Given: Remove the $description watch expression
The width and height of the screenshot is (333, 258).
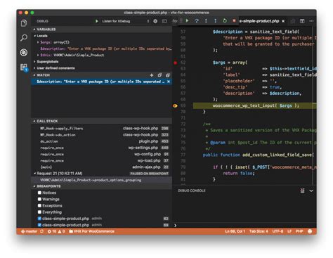Looking at the screenshot, I should (169, 82).
